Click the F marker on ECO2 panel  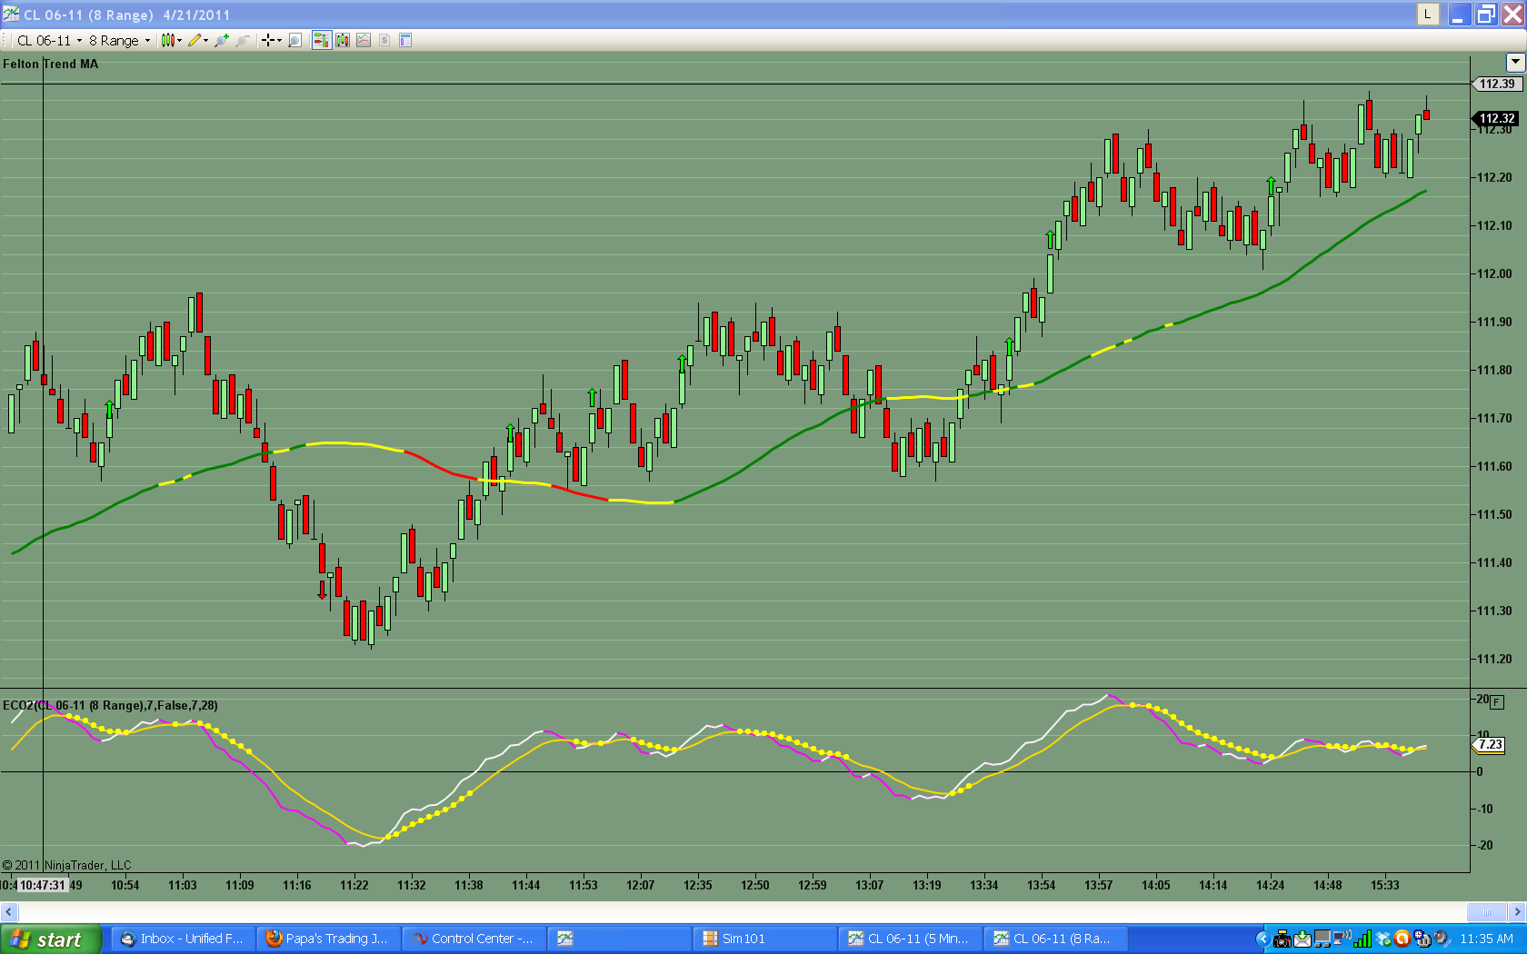pos(1497,702)
